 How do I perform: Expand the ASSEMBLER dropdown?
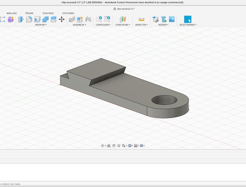point(79,25)
